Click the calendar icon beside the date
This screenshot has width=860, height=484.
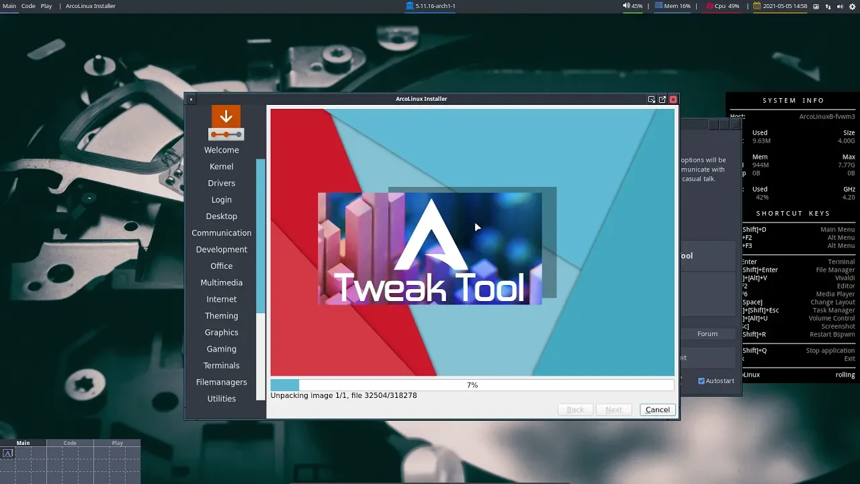757,6
